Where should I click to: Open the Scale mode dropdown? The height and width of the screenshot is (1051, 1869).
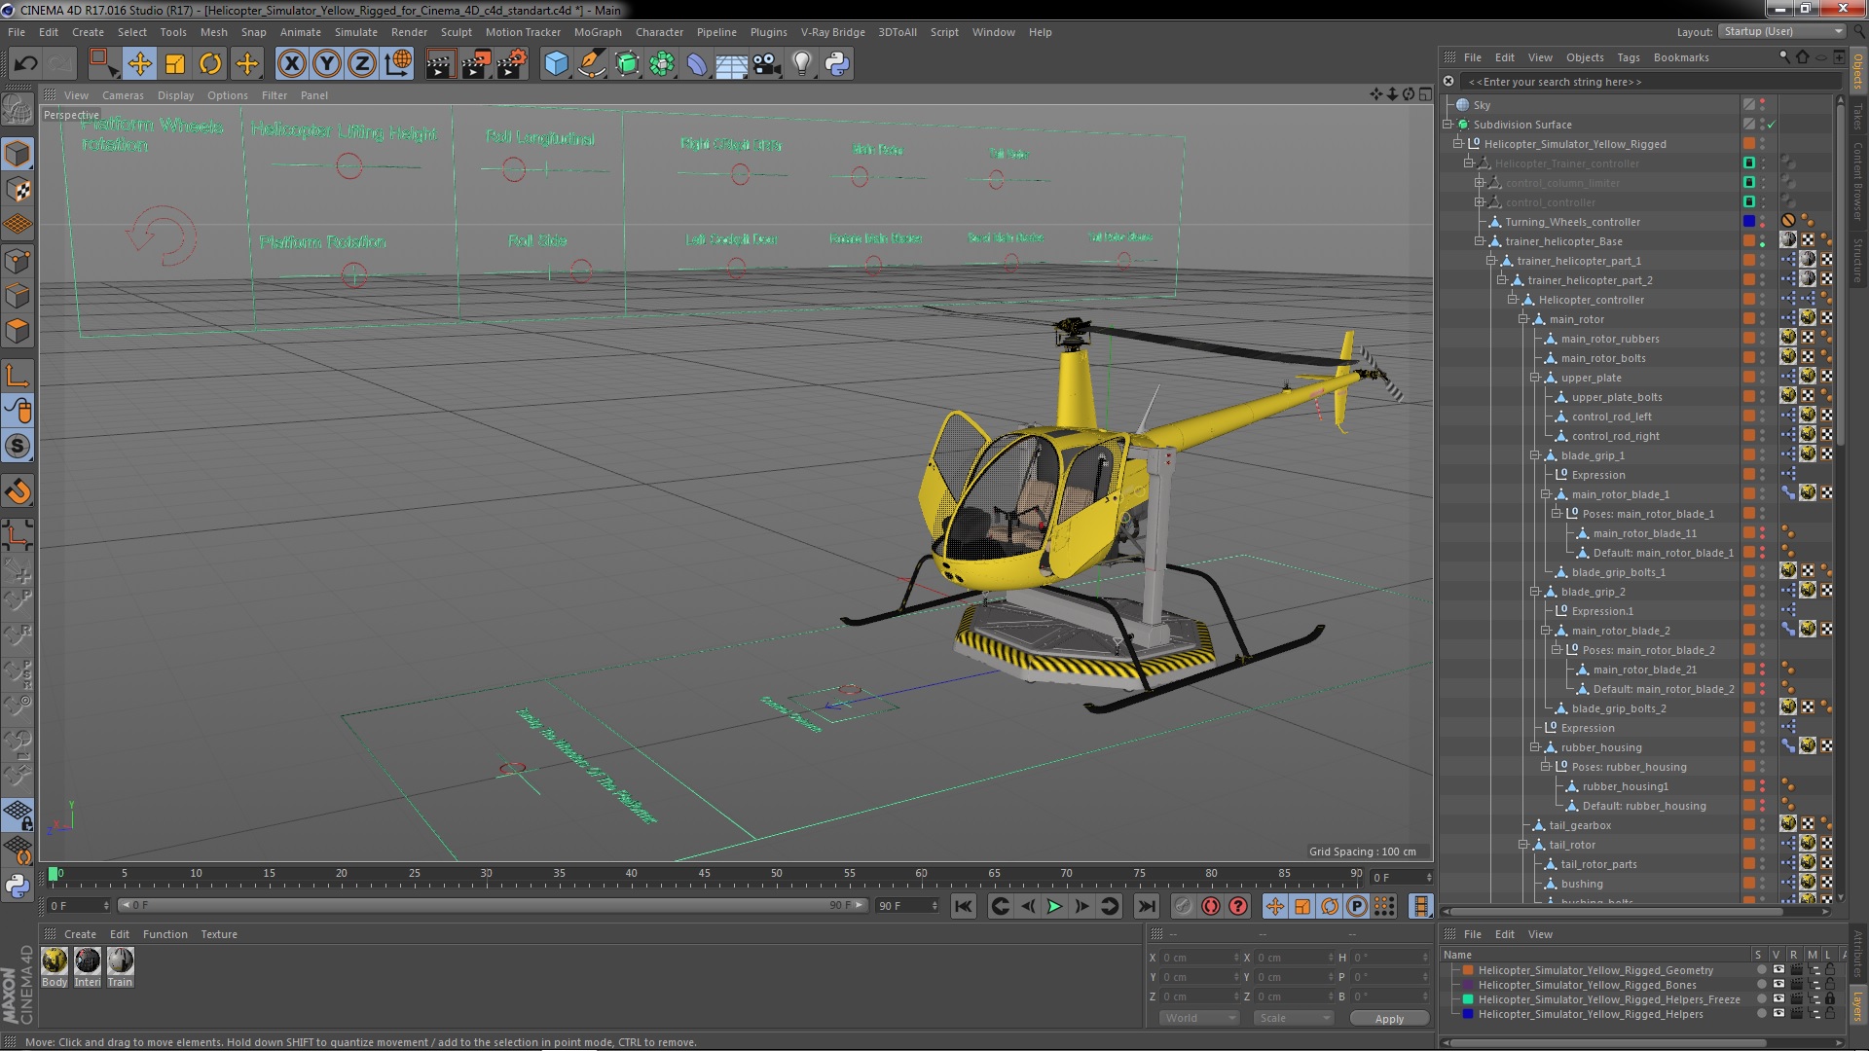pos(1294,1018)
